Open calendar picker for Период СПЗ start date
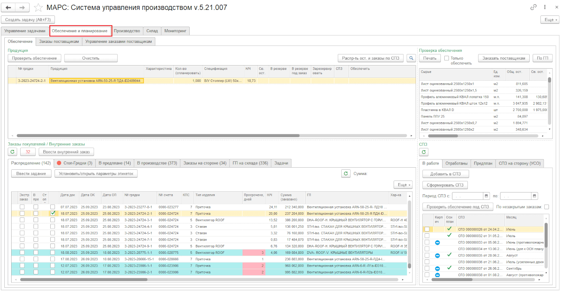 click(486, 196)
